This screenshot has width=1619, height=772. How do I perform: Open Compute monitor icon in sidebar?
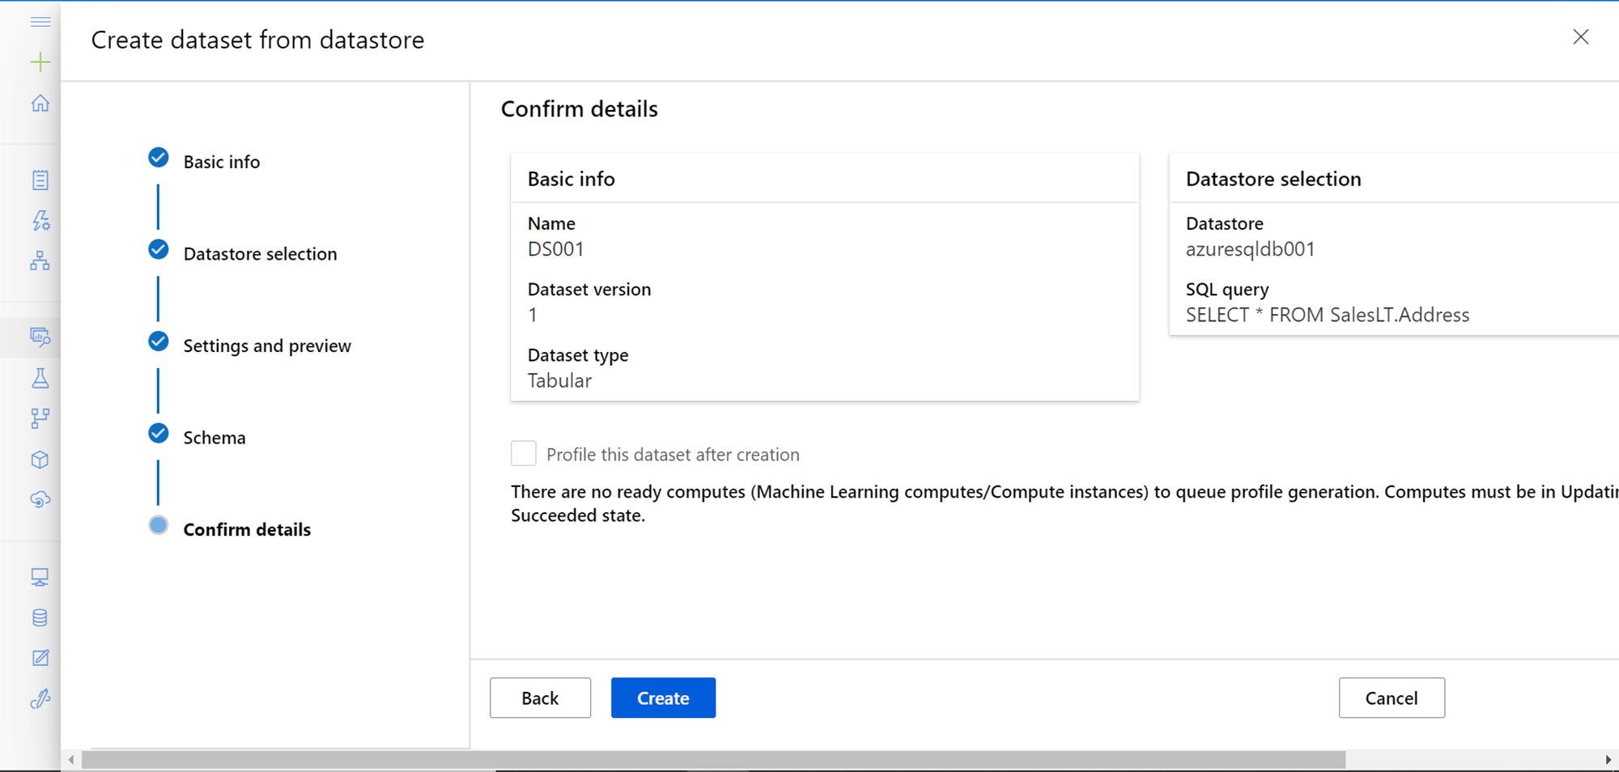40,577
